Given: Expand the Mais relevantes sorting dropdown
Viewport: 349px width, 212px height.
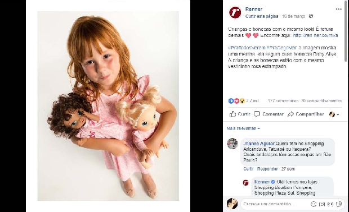Looking at the screenshot, I should click(243, 128).
